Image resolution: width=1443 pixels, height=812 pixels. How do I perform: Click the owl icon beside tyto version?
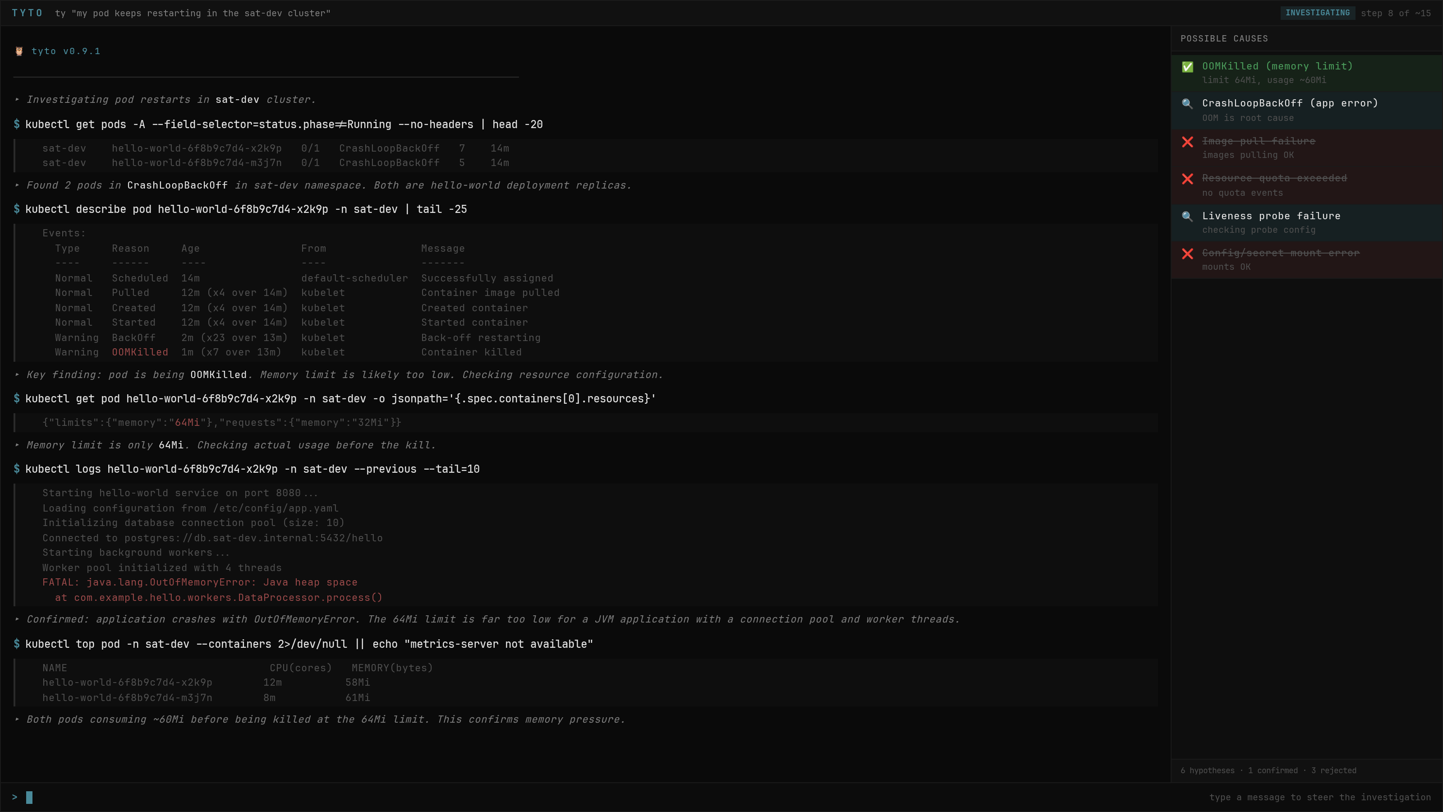[x=19, y=51]
